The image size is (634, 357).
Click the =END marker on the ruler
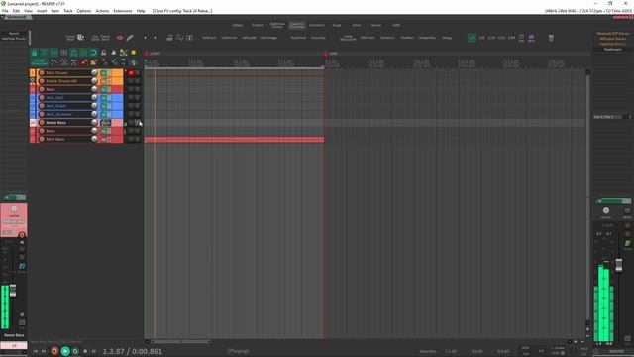tap(331, 53)
